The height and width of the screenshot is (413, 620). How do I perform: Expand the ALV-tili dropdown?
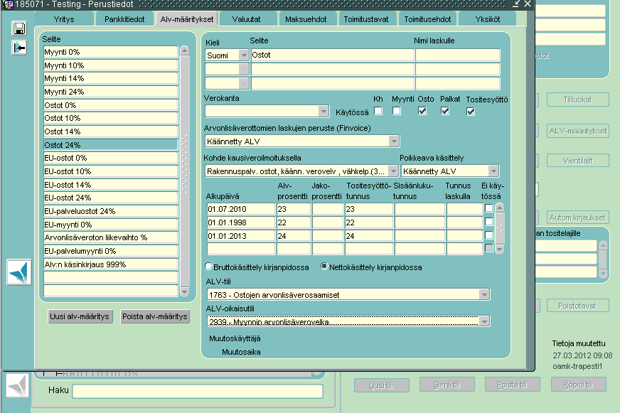(x=484, y=295)
